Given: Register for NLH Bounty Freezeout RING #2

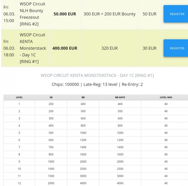Looking at the screenshot, I should [176, 14].
